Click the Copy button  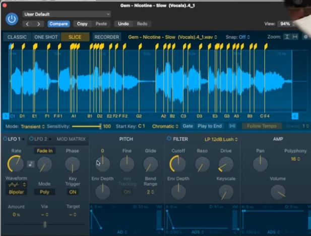[x=82, y=24]
